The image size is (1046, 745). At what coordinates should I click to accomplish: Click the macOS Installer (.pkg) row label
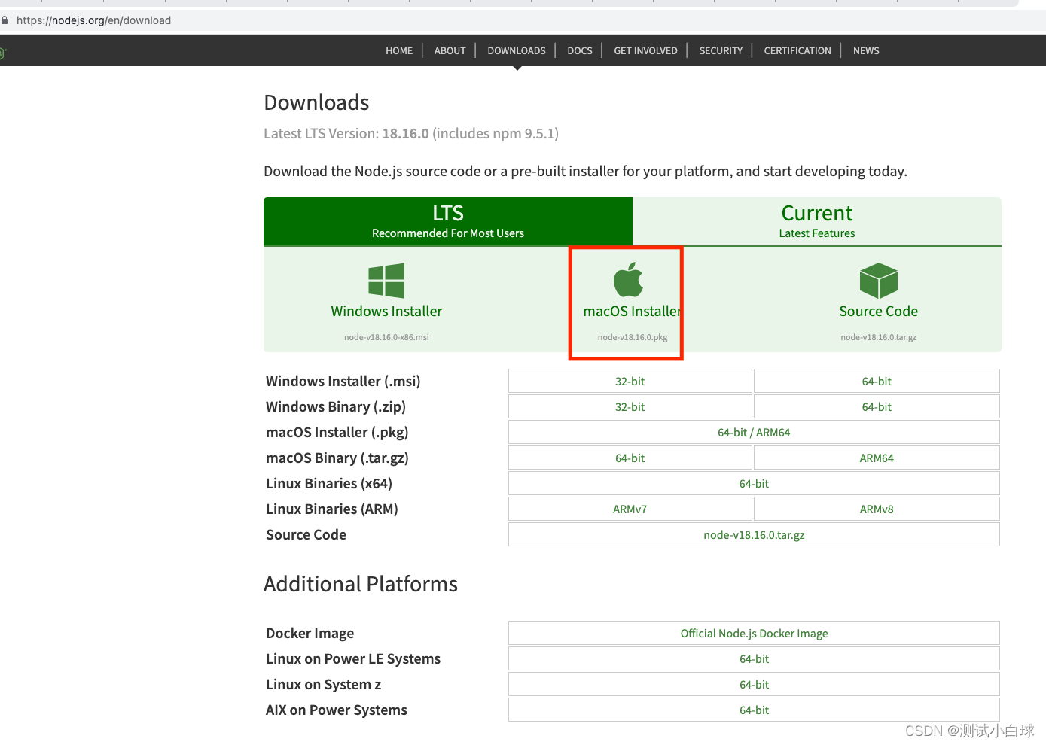click(337, 432)
